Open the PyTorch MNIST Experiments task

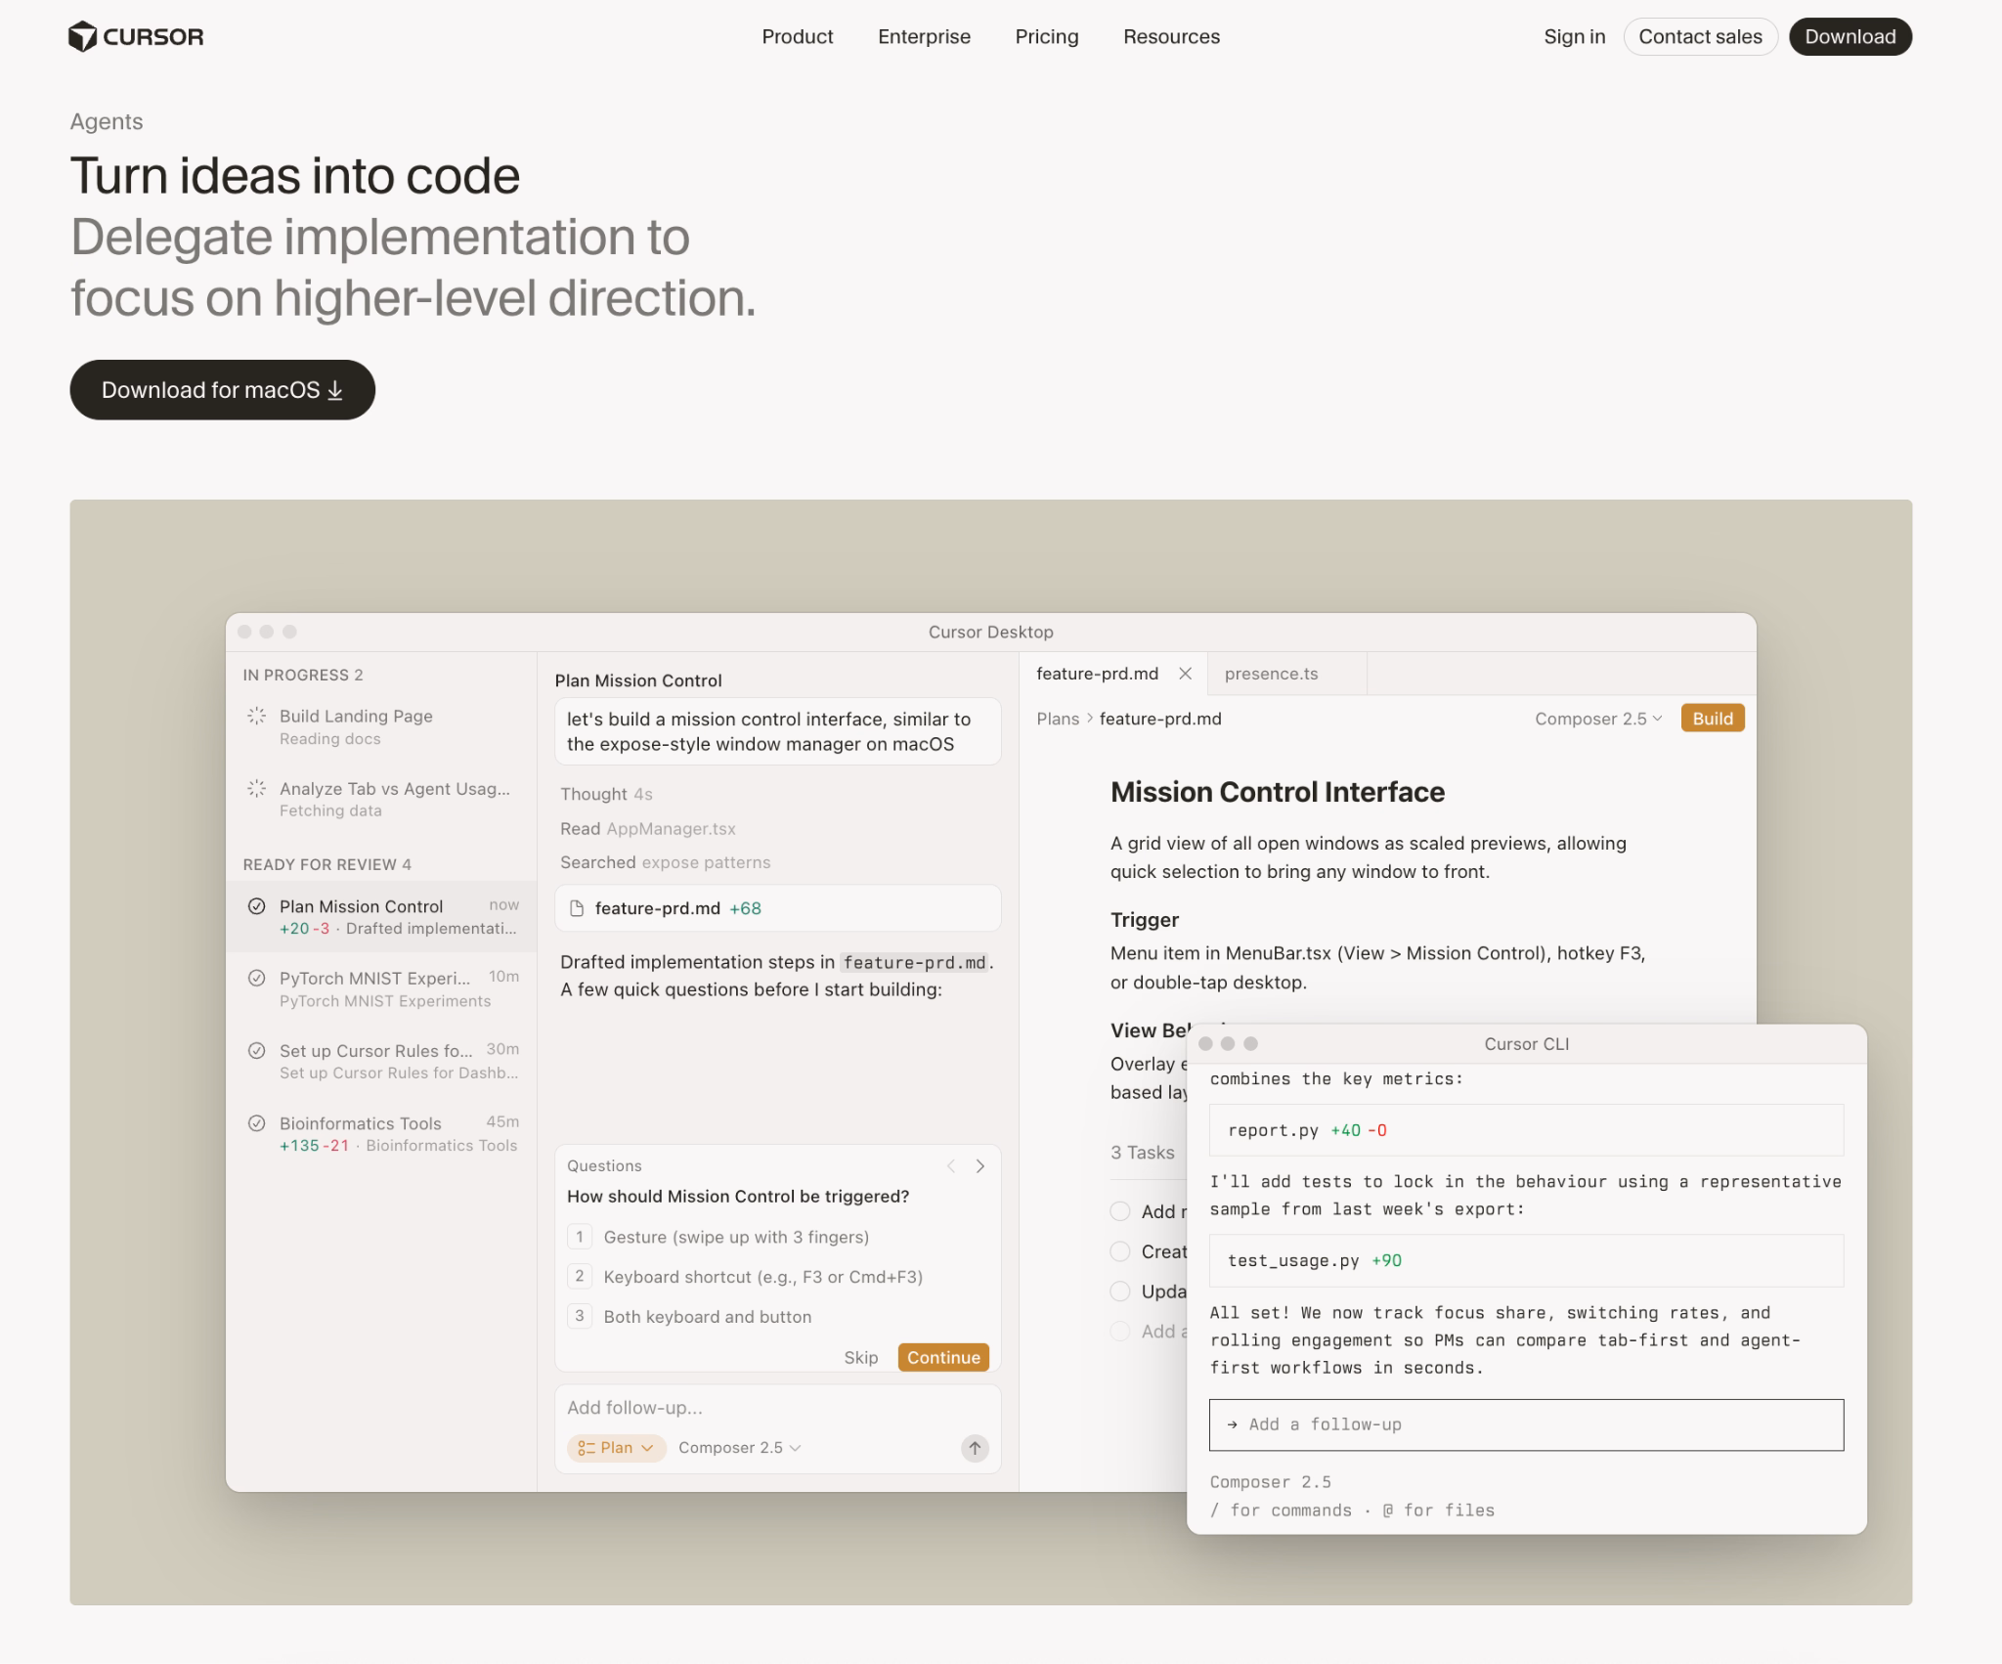381,988
